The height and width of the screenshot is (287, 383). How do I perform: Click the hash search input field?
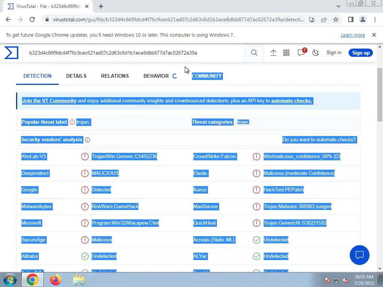point(134,53)
